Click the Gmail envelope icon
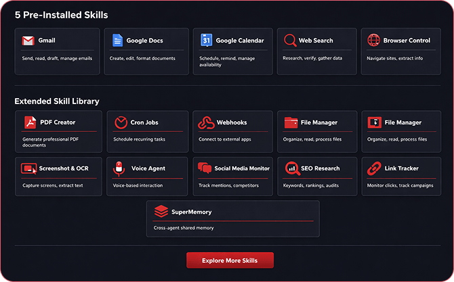 click(28, 41)
